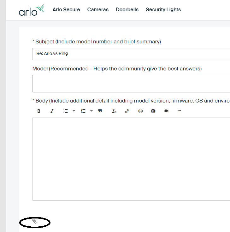The width and height of the screenshot is (230, 232).
Task: Click inside the Body text editor
Action: pos(131,159)
